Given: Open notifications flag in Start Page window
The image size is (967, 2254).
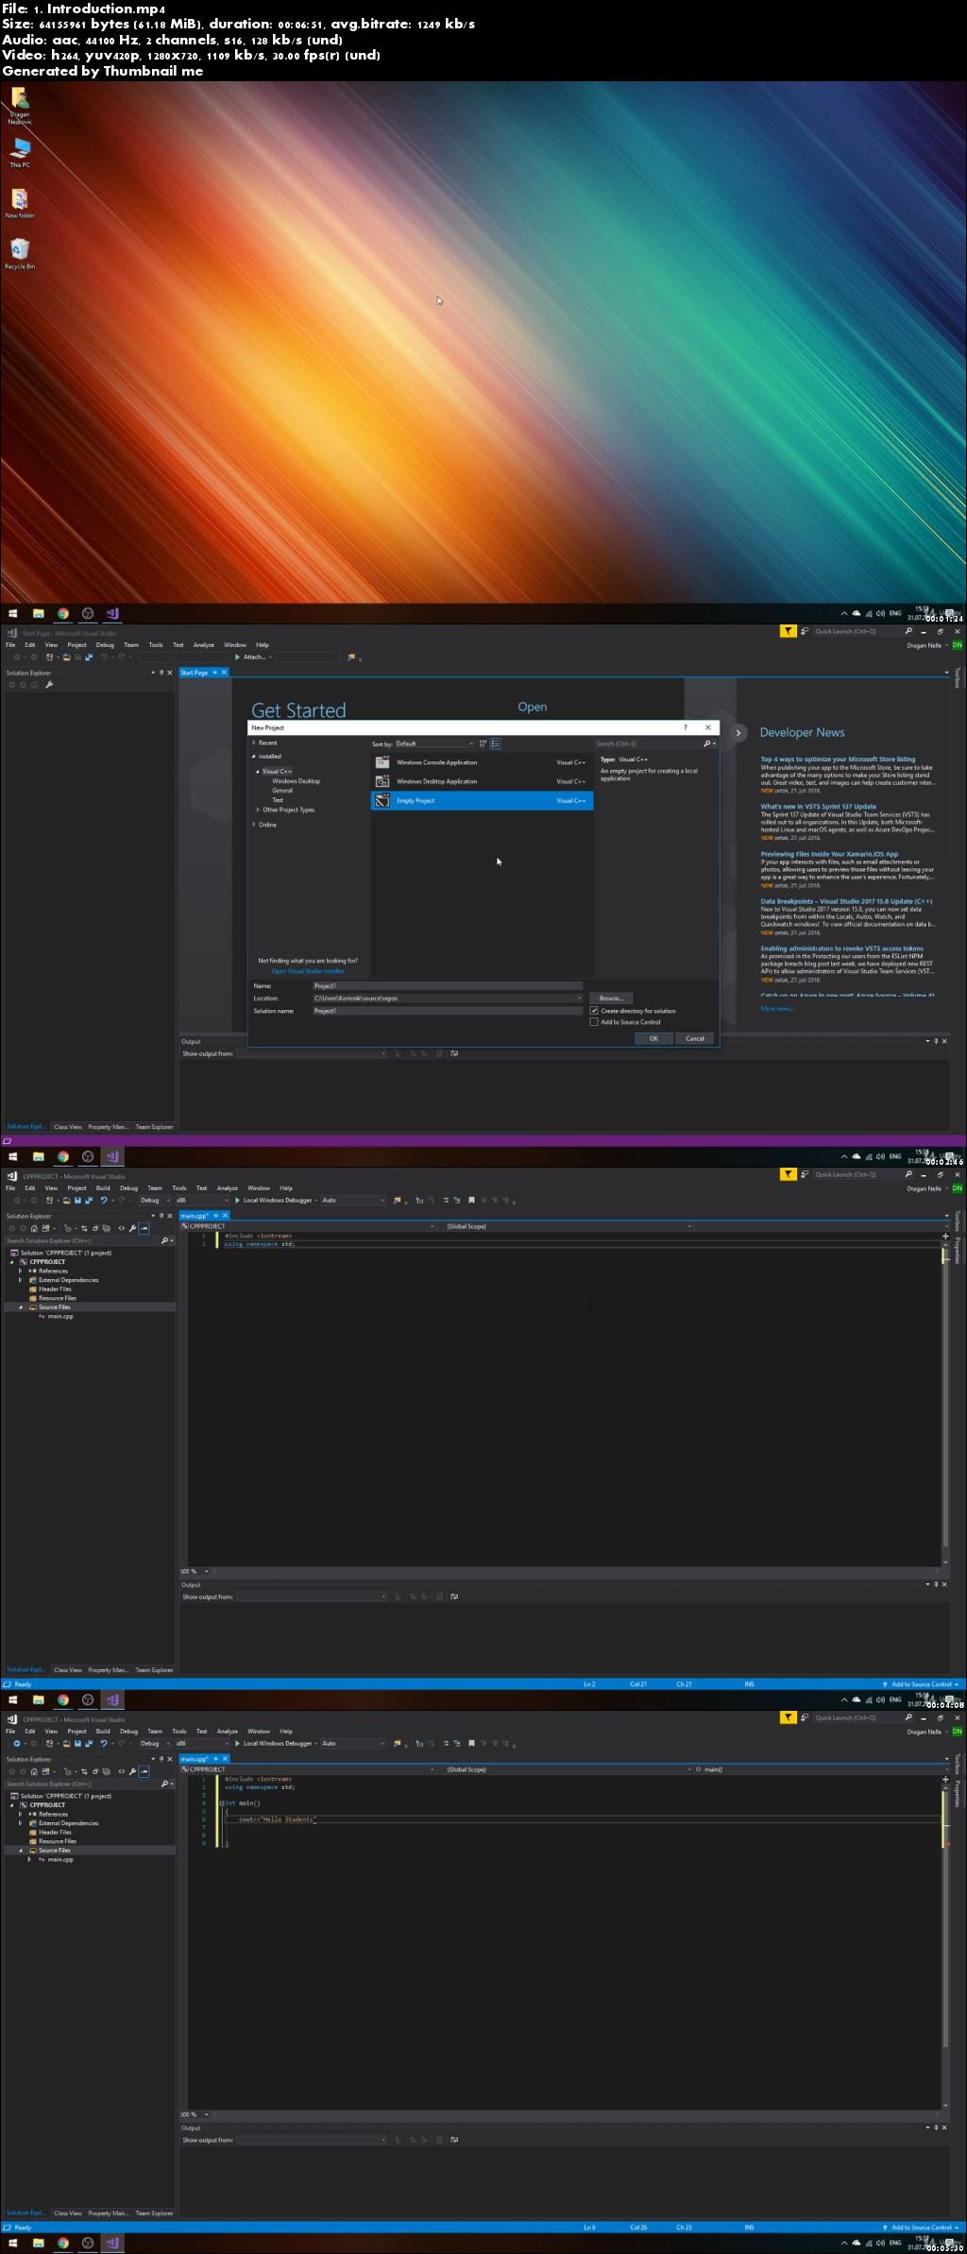Looking at the screenshot, I should (x=788, y=631).
